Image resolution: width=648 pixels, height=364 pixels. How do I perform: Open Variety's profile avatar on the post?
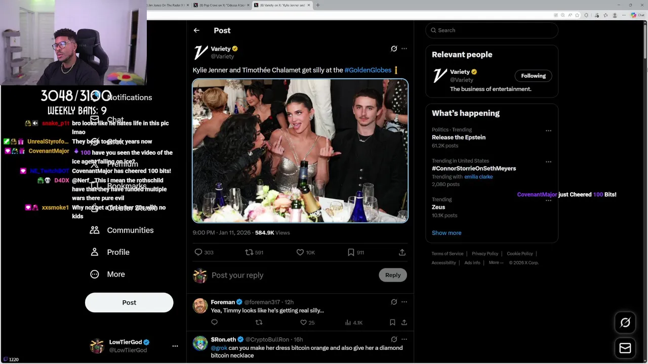coord(200,52)
